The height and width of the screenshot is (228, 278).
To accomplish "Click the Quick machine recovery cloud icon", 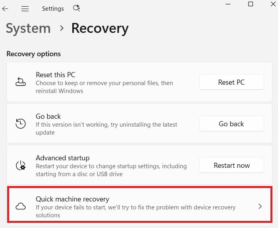I will point(21,207).
